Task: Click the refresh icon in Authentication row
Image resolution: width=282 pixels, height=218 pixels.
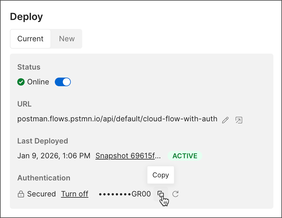Action: (x=175, y=194)
